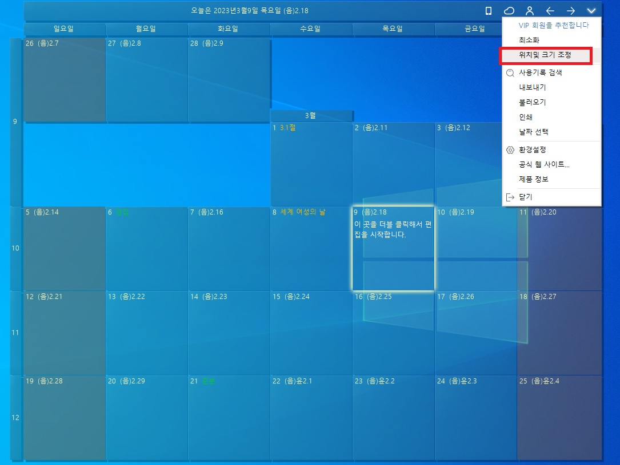This screenshot has width=620, height=465.
Task: Click week number 11 label
Action: (x=15, y=333)
